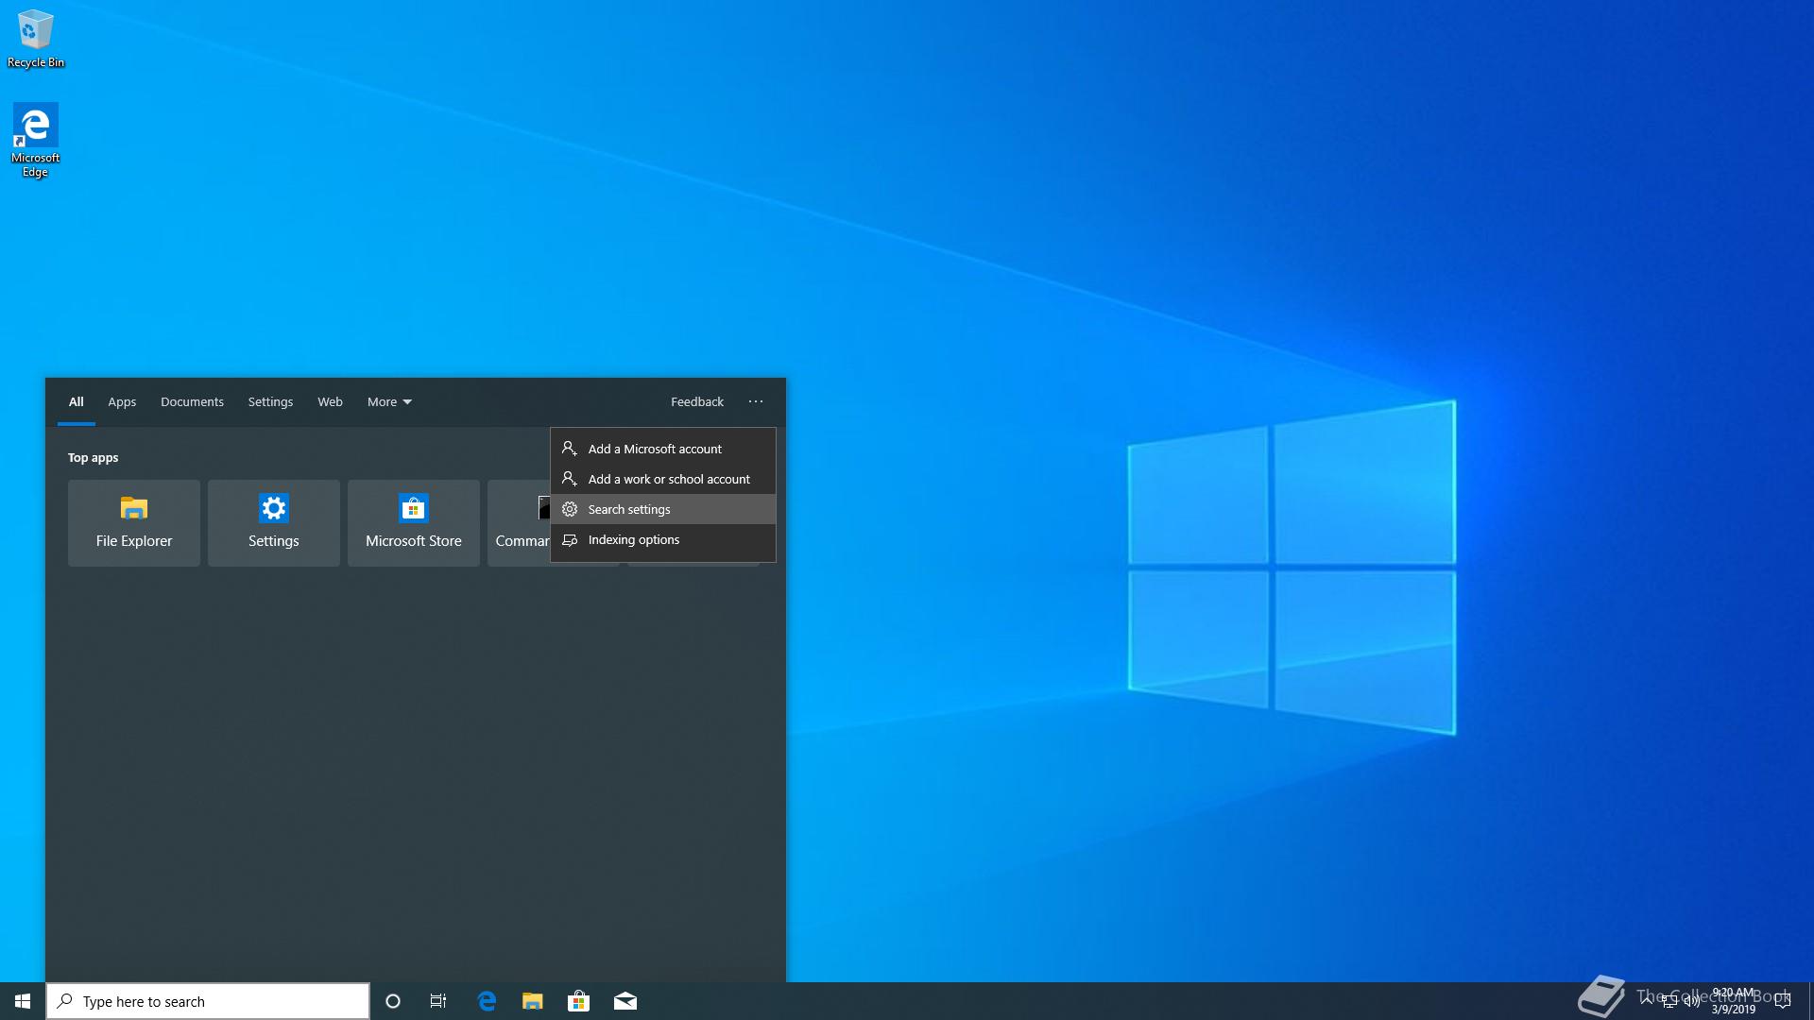The image size is (1814, 1020).
Task: Open the Recycle Bin desktop icon
Action: click(x=36, y=39)
